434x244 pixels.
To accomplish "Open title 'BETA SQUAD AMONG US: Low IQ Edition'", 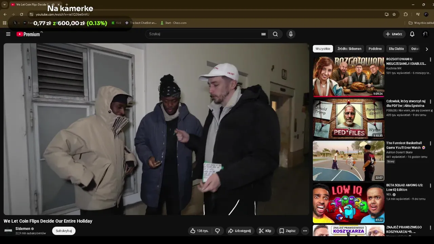I will [x=405, y=187].
